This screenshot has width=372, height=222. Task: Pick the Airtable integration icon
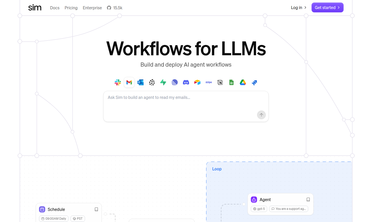(x=197, y=82)
